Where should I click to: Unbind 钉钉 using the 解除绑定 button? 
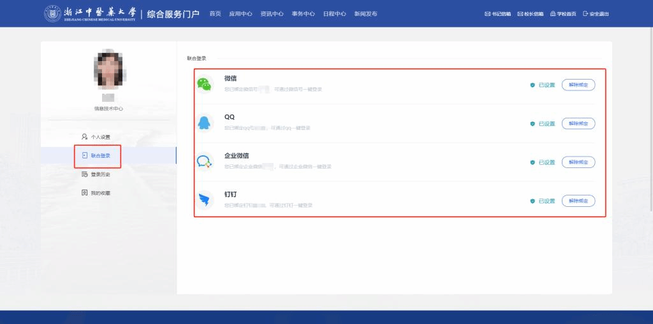point(578,201)
